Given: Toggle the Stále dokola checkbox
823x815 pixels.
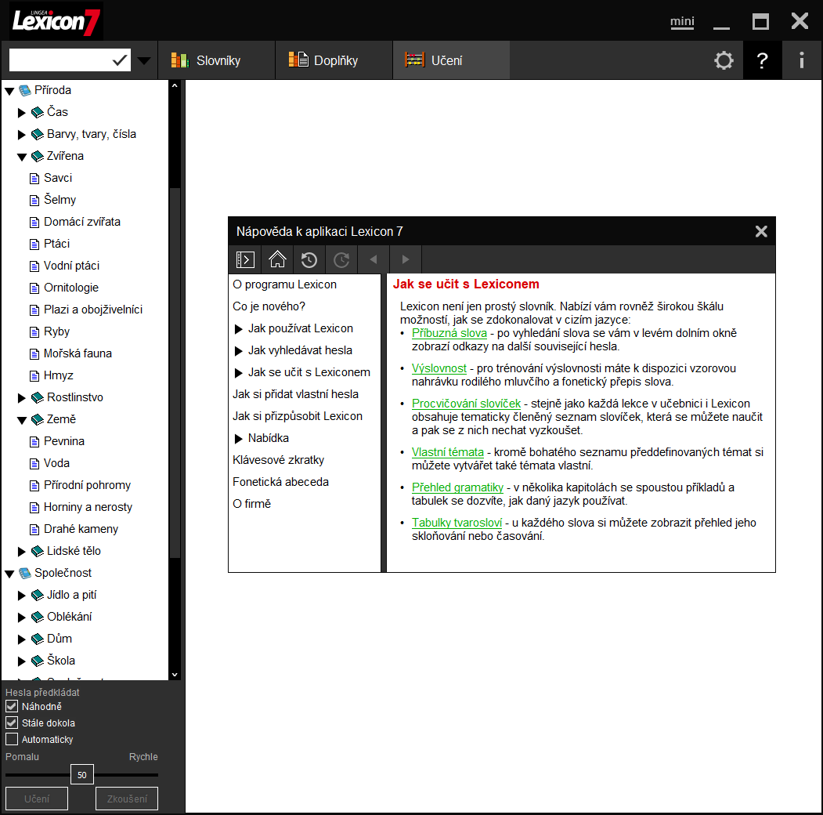Looking at the screenshot, I should [x=12, y=723].
